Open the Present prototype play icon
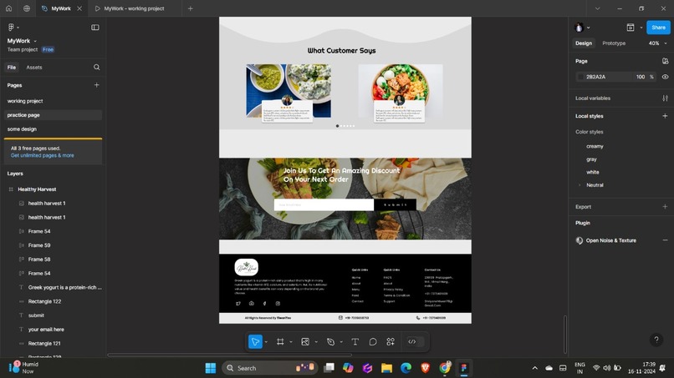The height and width of the screenshot is (378, 674). point(631,28)
